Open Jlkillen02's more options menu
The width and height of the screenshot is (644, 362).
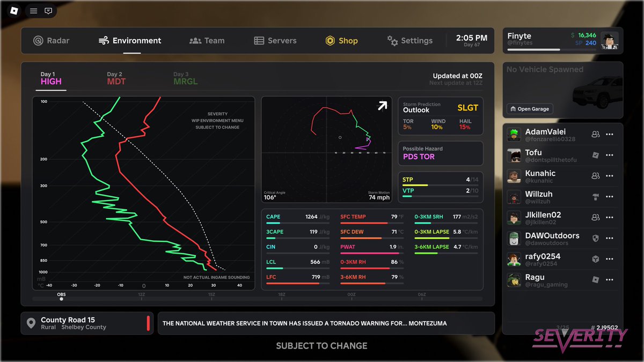tap(610, 217)
